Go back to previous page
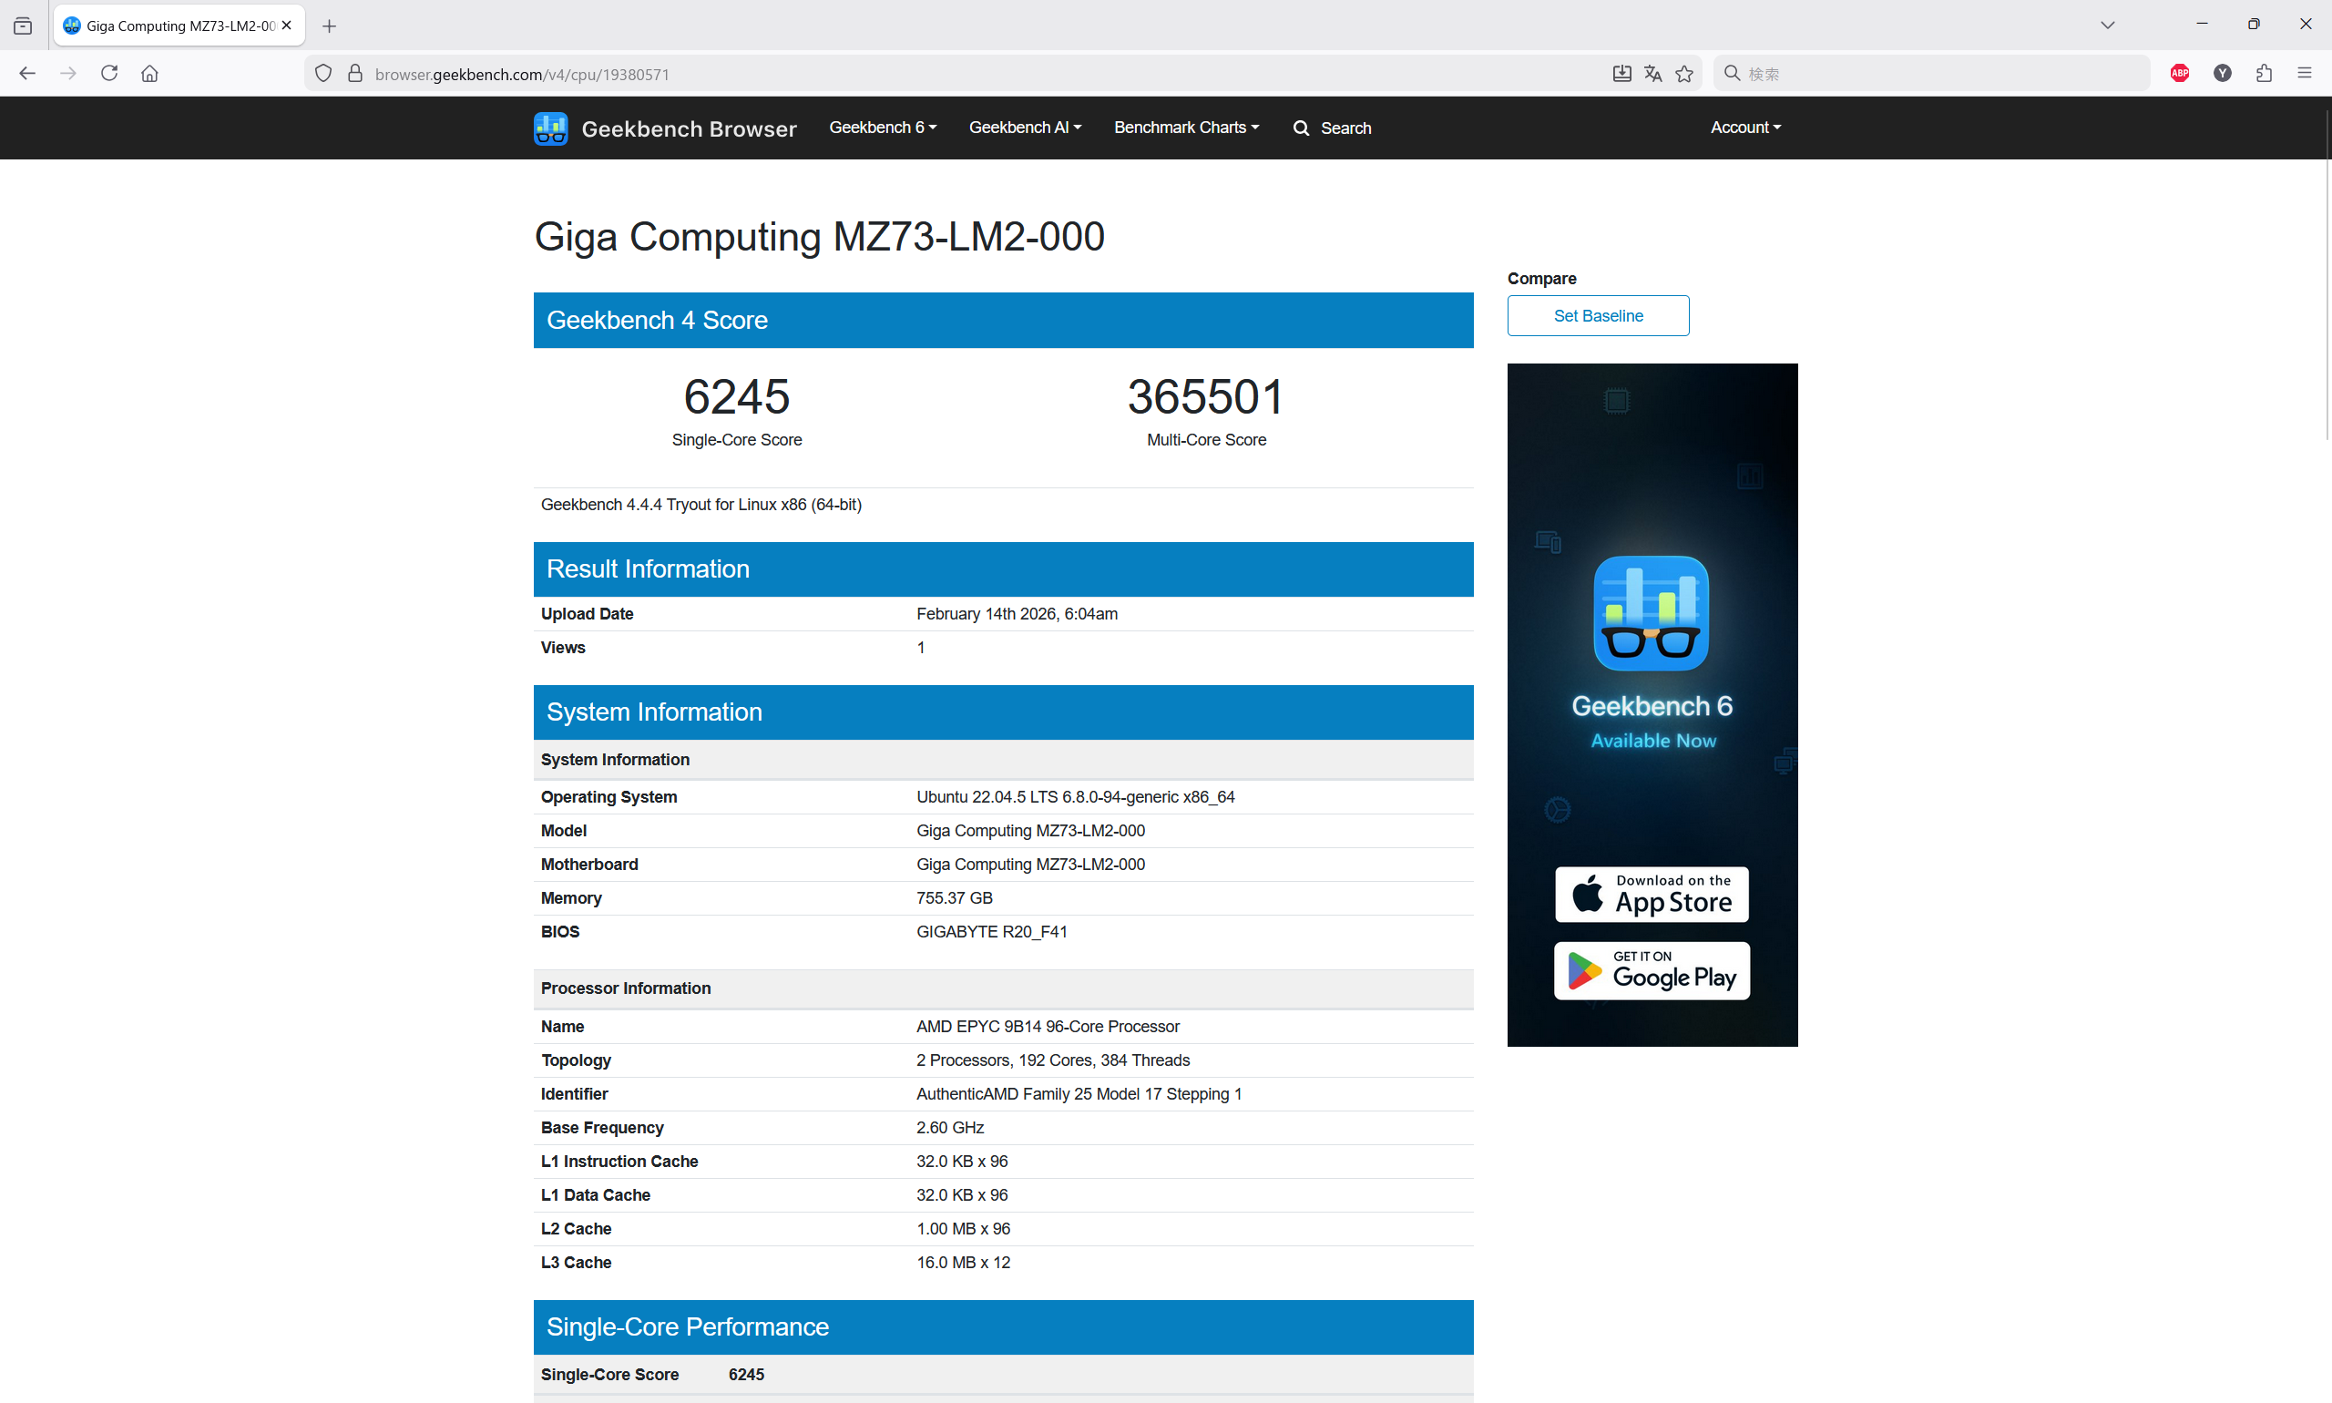The image size is (2332, 1403). point(26,74)
